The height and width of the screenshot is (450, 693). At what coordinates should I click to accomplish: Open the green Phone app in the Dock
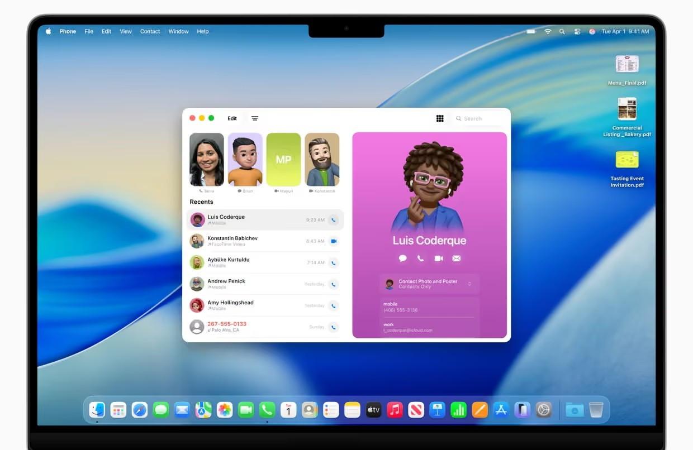[x=267, y=410]
